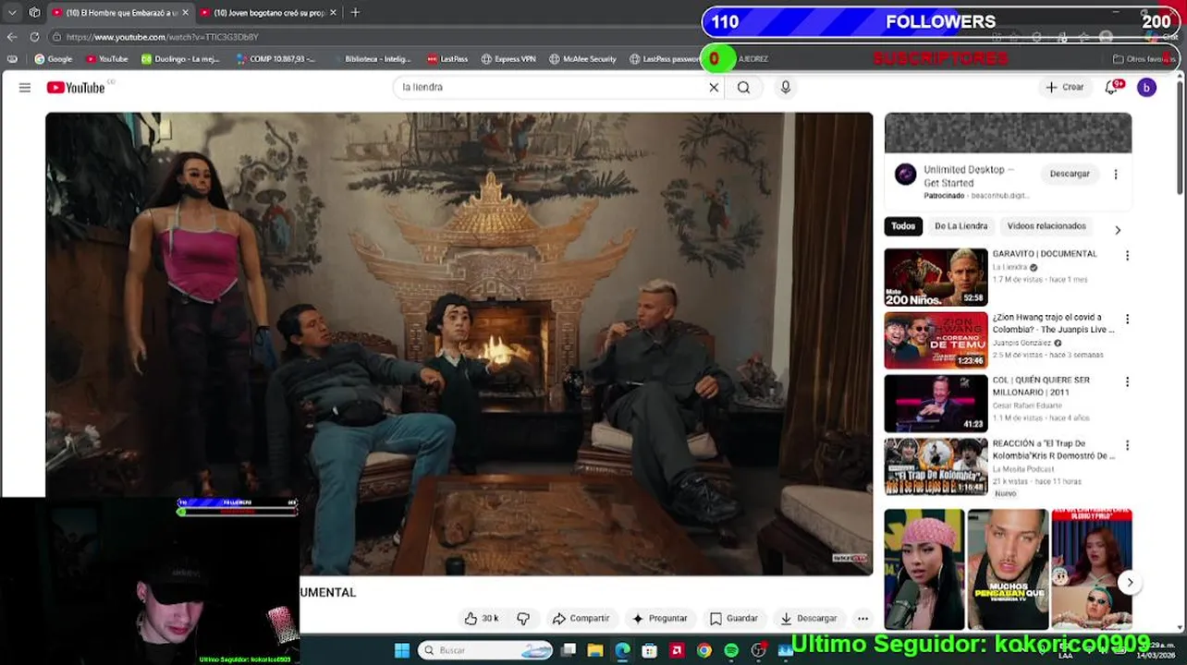The height and width of the screenshot is (665, 1187).
Task: Open Google Chrome from the taskbar
Action: (x=704, y=650)
